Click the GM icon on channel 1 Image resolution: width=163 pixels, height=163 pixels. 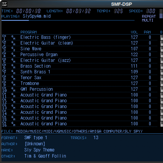13,37
